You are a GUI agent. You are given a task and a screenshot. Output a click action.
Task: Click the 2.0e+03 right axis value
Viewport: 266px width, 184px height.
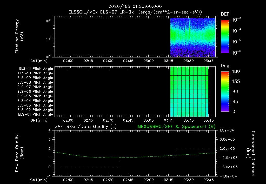(x=227, y=148)
